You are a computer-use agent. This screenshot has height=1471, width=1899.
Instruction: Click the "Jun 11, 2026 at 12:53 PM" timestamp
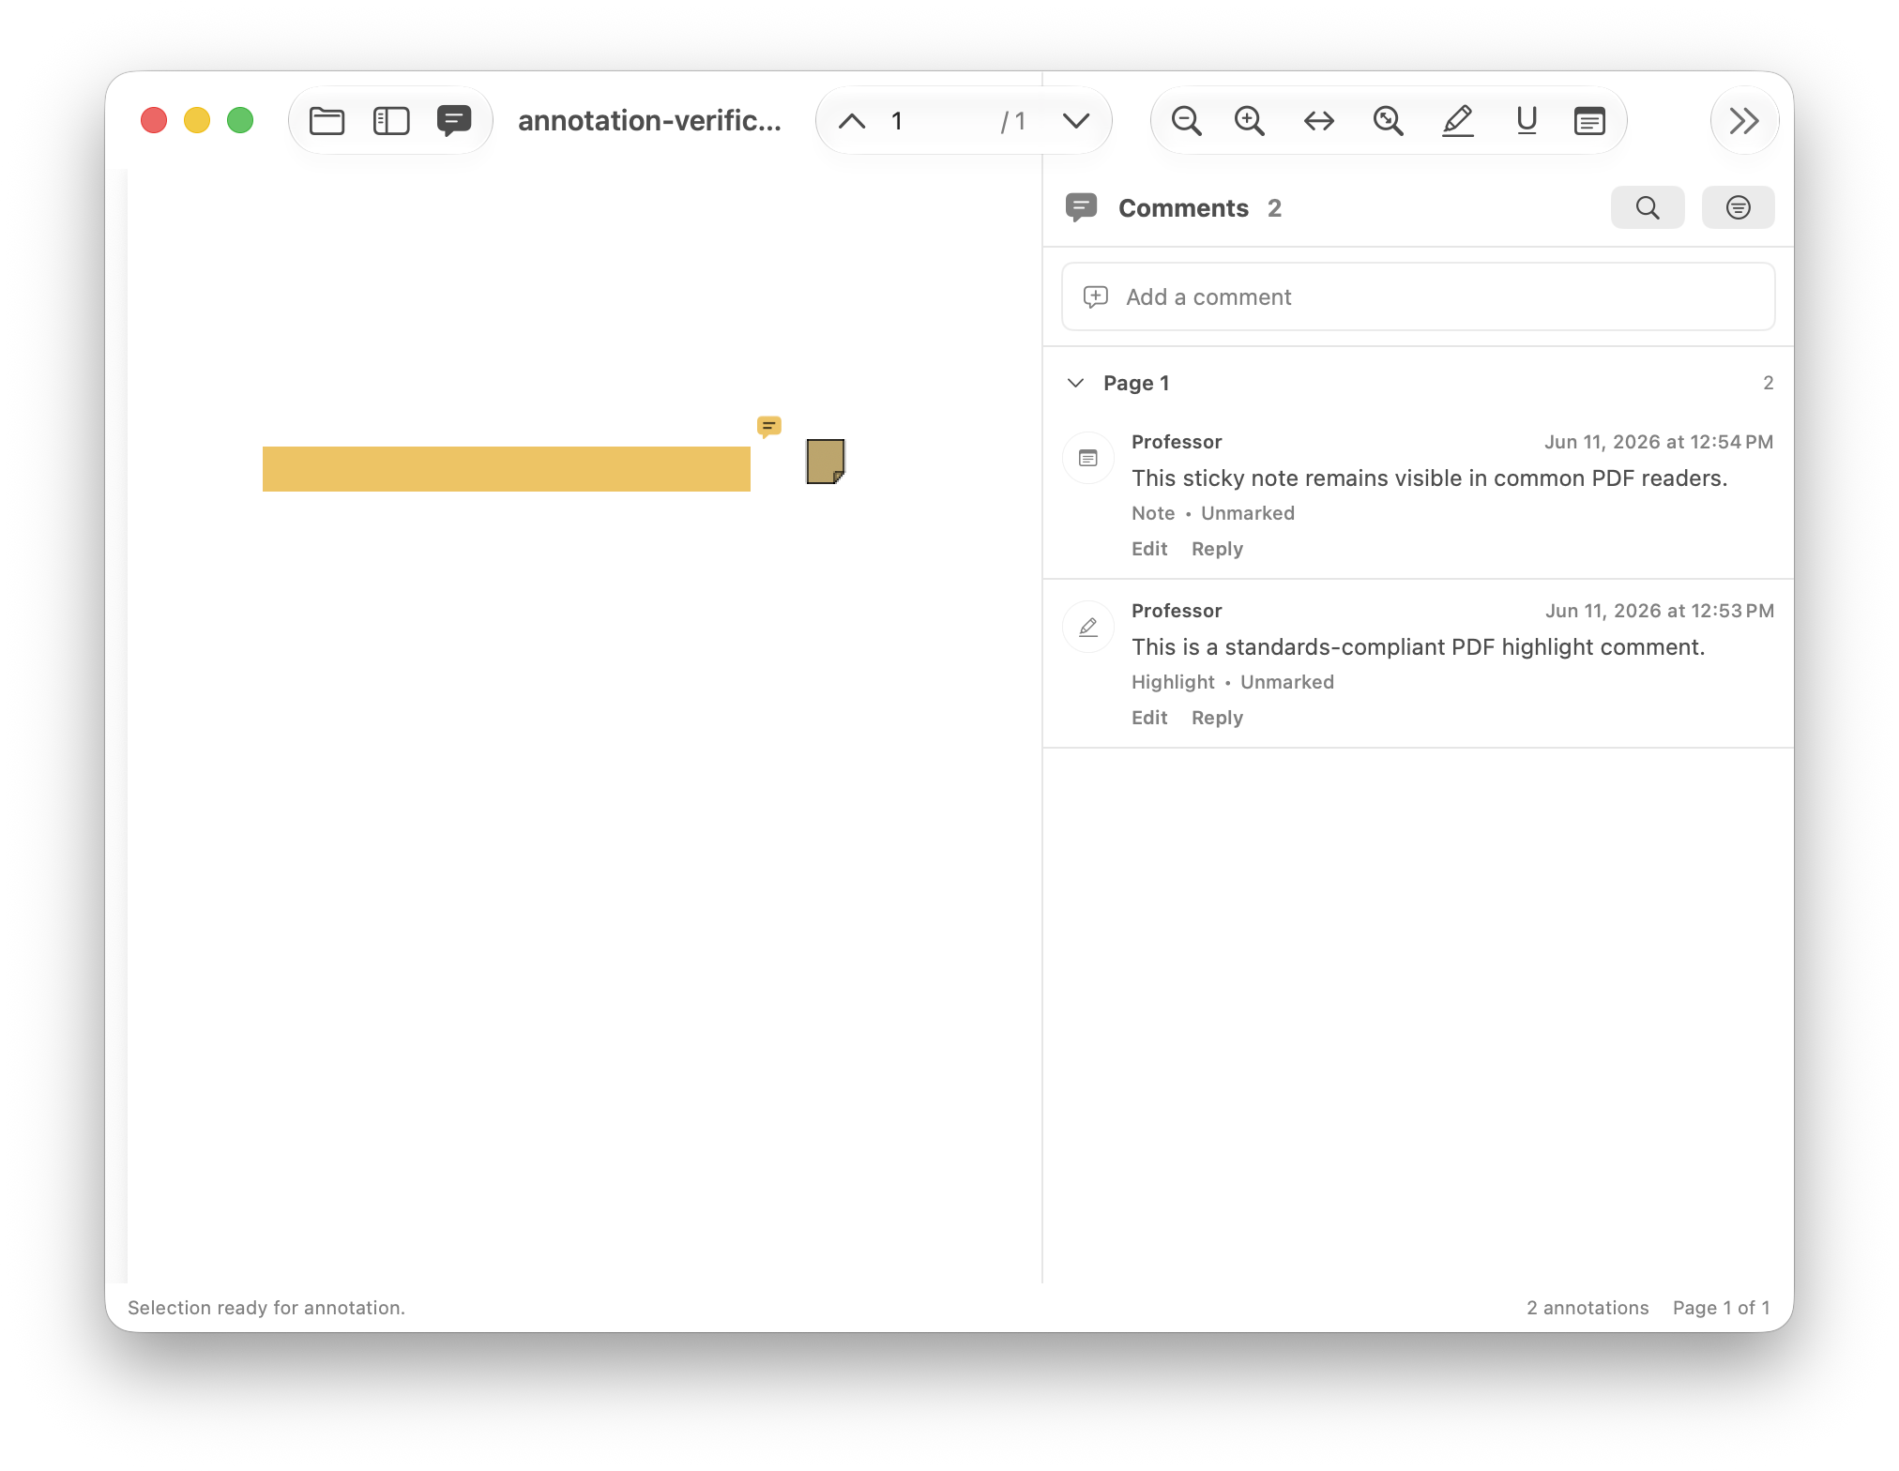[x=1660, y=611]
